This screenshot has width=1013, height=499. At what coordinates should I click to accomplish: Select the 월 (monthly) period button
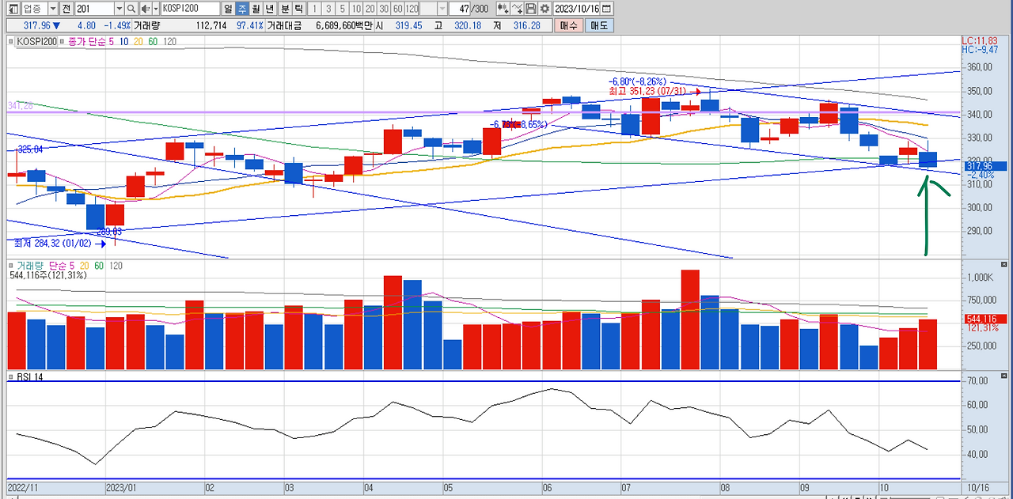pyautogui.click(x=256, y=8)
